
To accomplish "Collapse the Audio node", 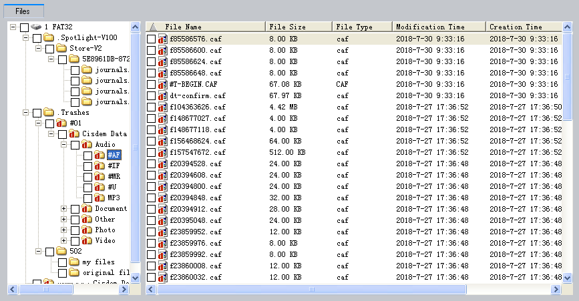I will 64,144.
